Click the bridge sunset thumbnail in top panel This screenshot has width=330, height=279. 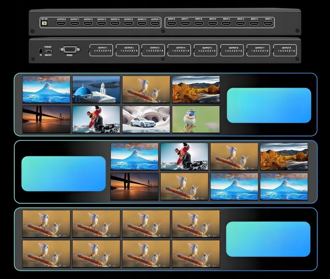pos(46,119)
